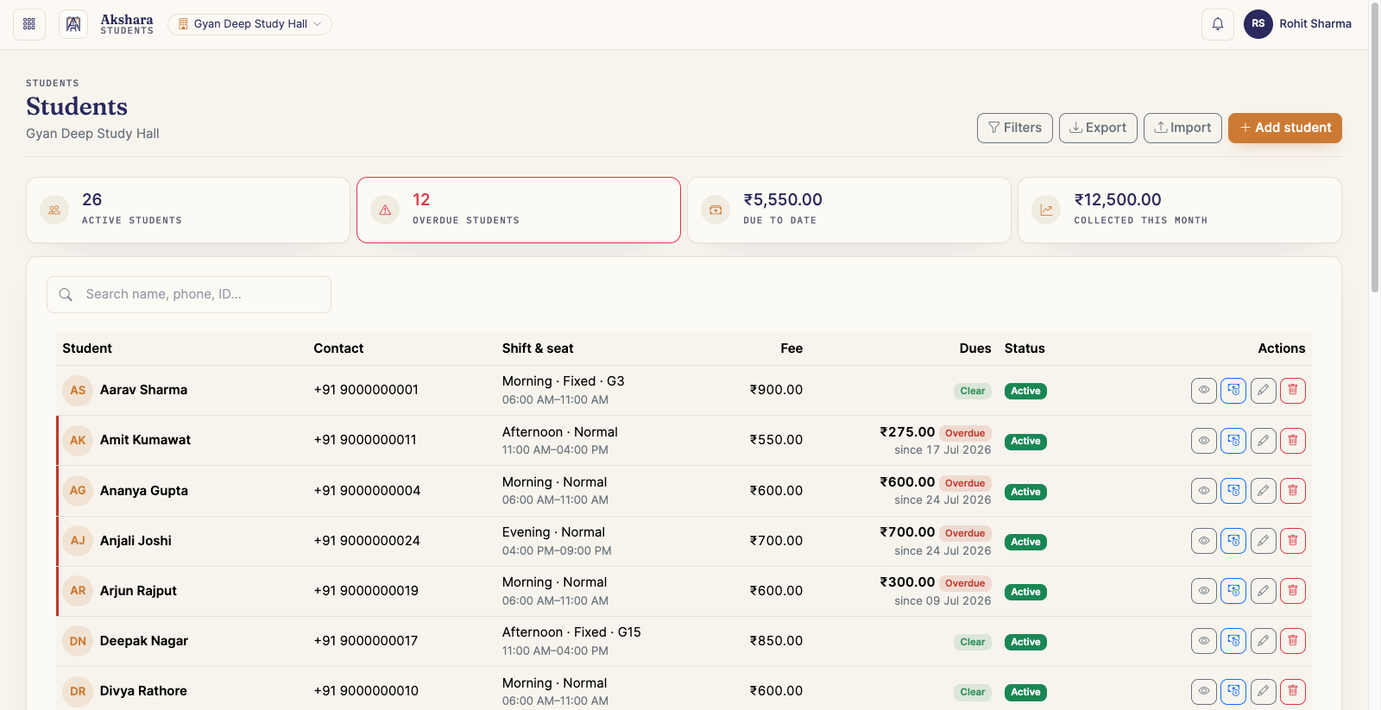The image size is (1381, 710).
Task: Open the RS user avatar
Action: [x=1258, y=24]
